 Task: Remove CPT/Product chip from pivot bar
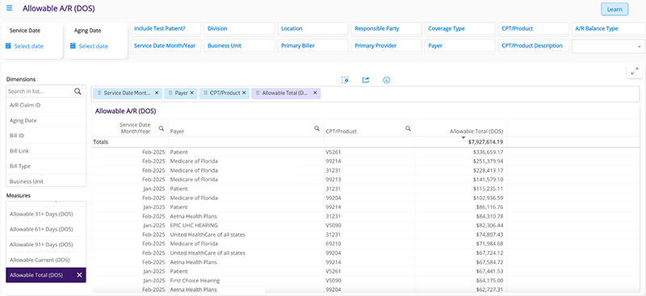(x=244, y=93)
